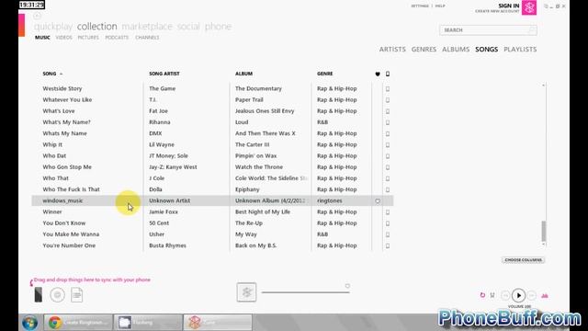This screenshot has height=331, width=588.
Task: Open the social section
Action: (188, 27)
